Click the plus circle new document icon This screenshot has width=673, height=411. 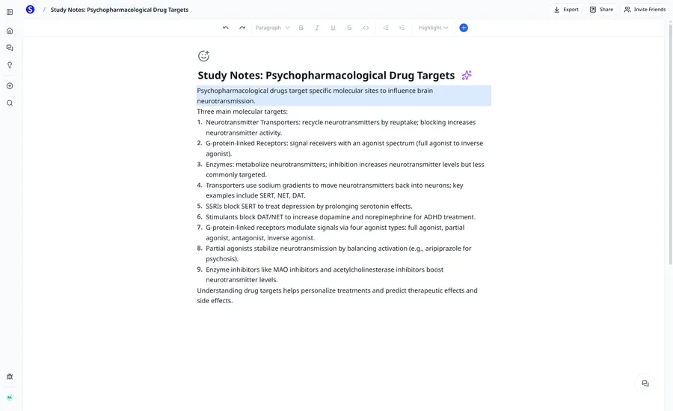[x=10, y=86]
